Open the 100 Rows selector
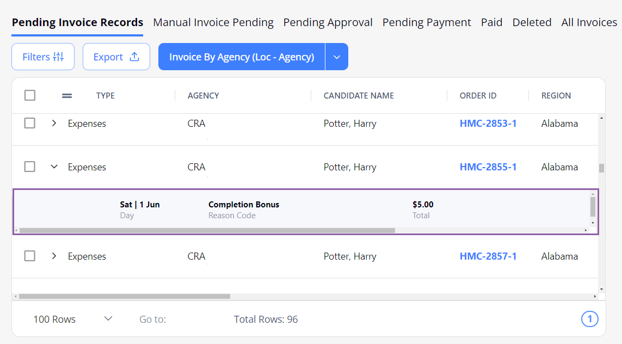 (73, 319)
